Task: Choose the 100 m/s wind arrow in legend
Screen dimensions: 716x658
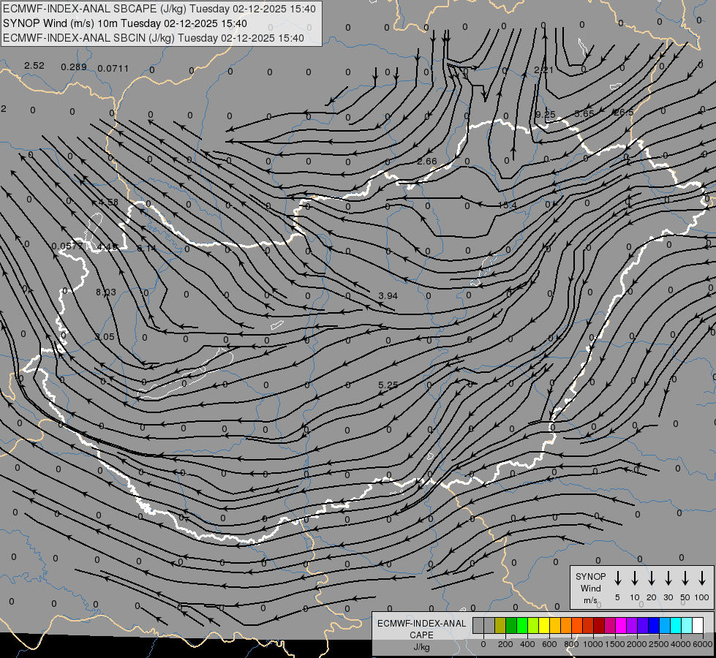Action: 702,578
